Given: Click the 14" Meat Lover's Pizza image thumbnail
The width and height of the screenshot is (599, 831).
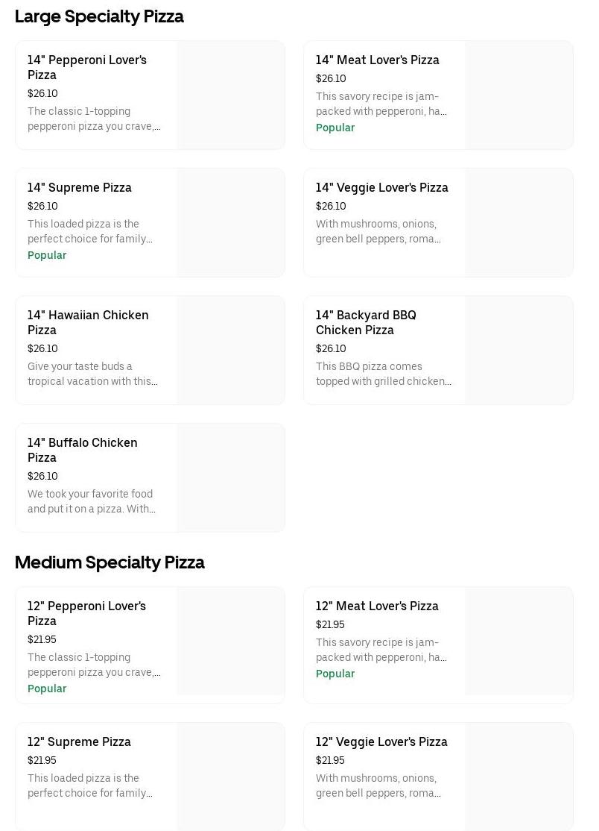Looking at the screenshot, I should [x=519, y=95].
